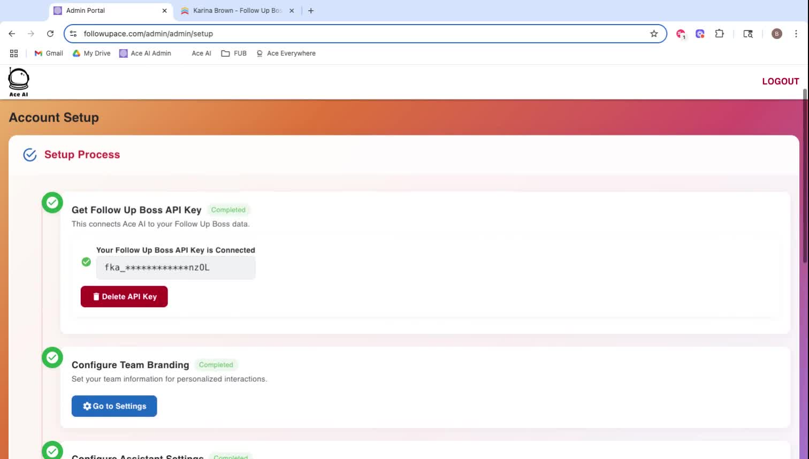Open the Ace Everywhere bookmark
Image resolution: width=809 pixels, height=459 pixels.
(x=286, y=53)
